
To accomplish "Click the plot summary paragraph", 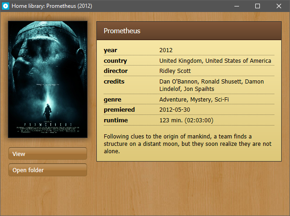I will [x=188, y=144].
